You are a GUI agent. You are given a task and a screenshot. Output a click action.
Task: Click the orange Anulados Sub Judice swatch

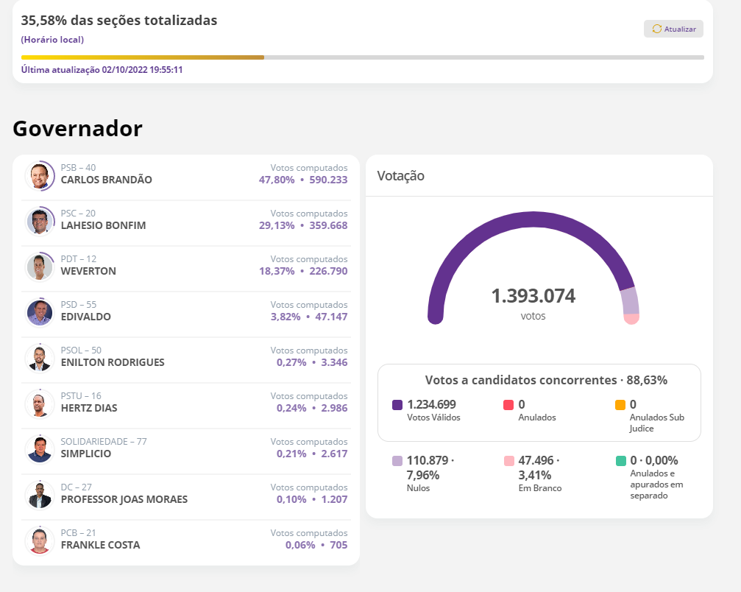tap(620, 405)
